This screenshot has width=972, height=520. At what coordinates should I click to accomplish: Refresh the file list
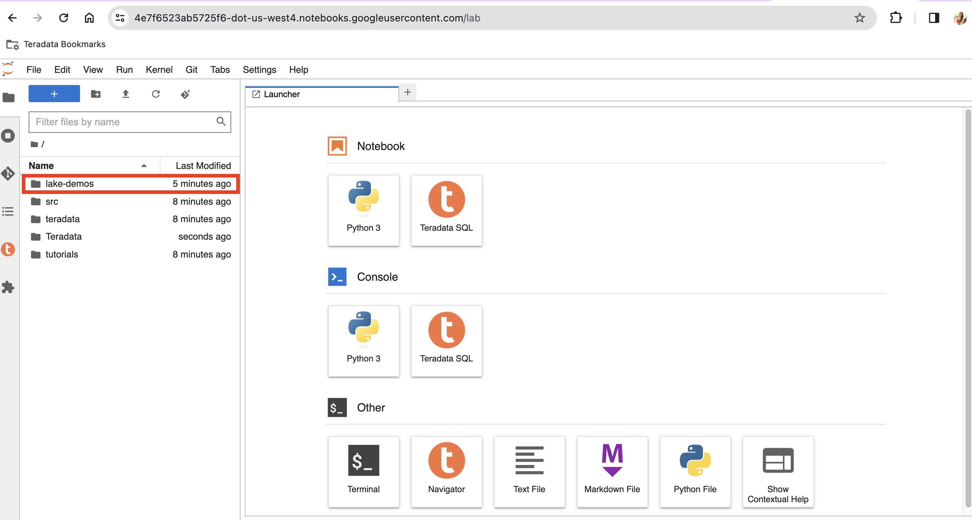coord(156,94)
